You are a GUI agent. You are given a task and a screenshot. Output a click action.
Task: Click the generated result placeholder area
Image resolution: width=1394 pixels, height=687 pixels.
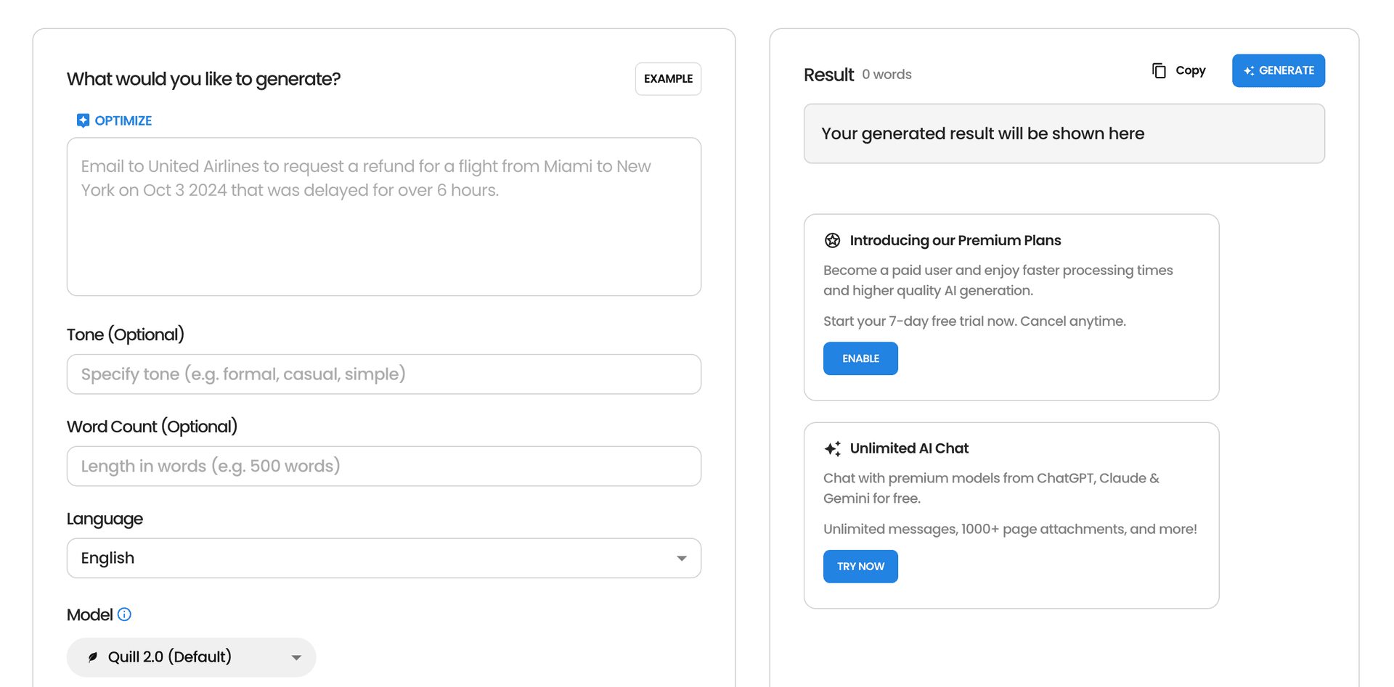1064,133
